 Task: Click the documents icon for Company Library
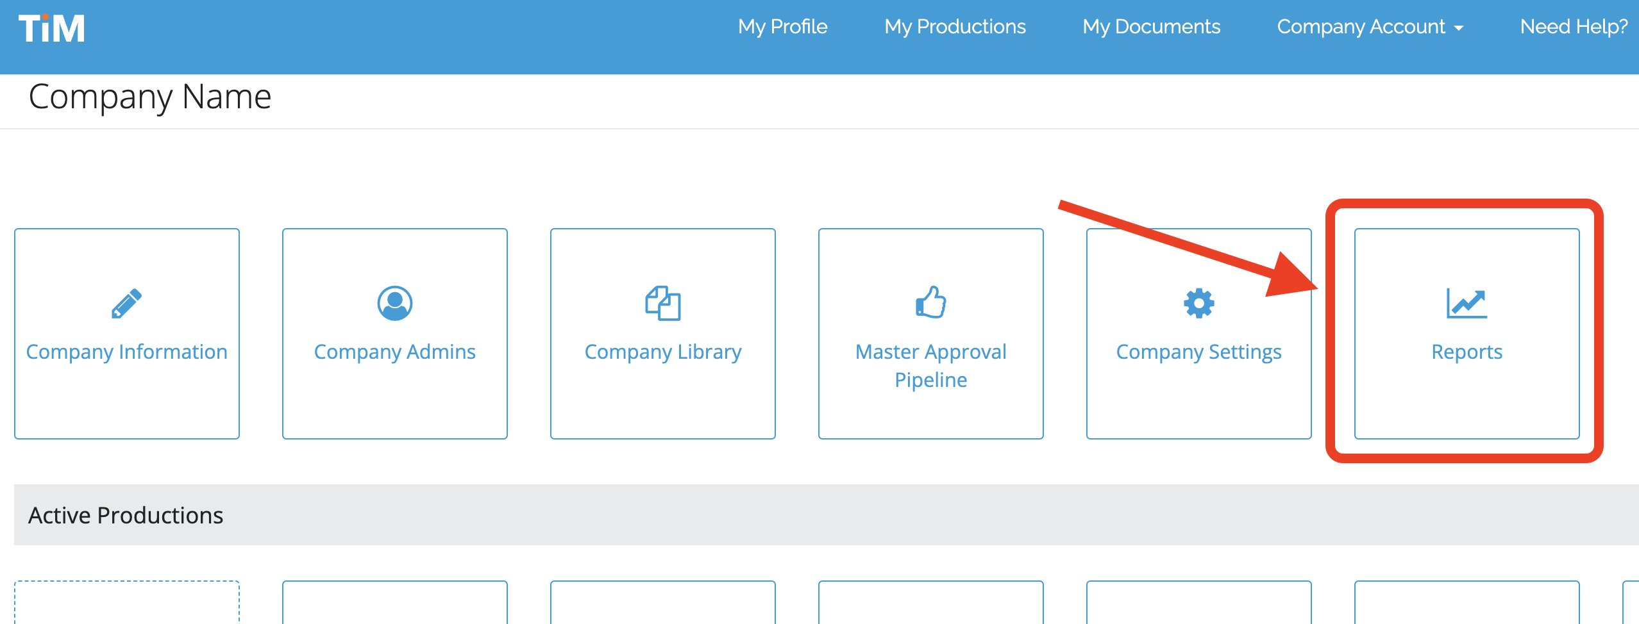(663, 303)
